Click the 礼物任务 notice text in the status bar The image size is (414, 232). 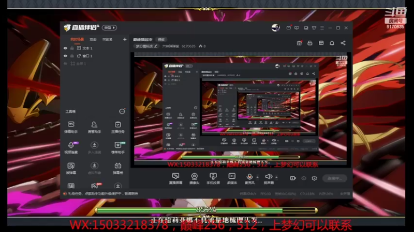[103, 194]
